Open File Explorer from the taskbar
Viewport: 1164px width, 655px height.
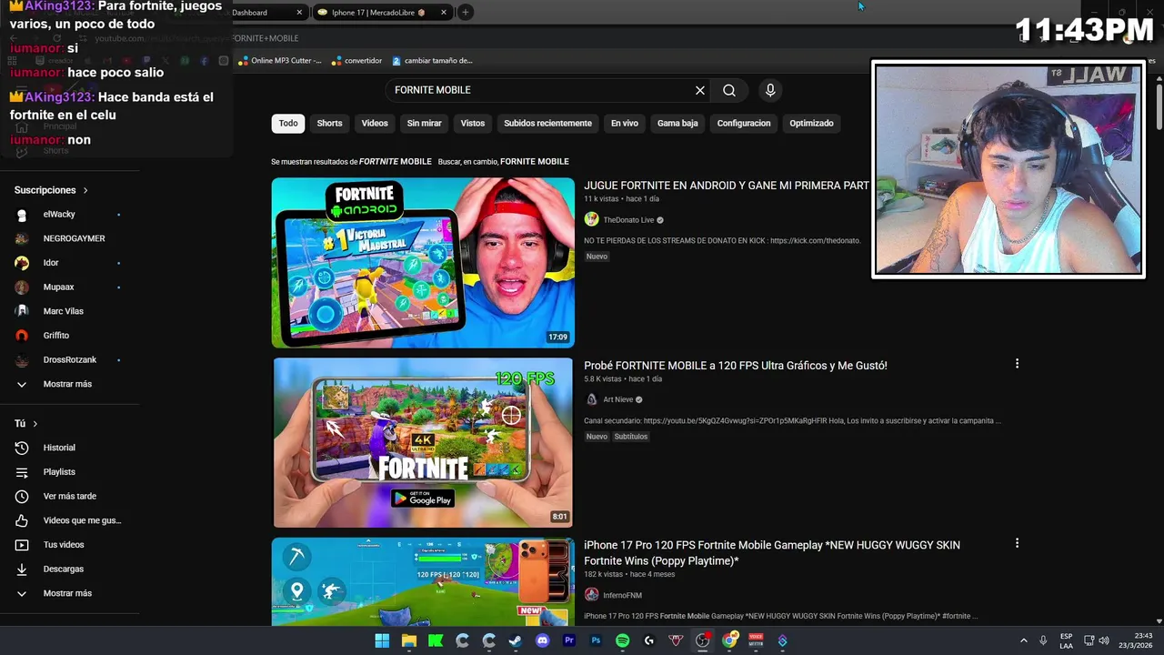click(409, 640)
